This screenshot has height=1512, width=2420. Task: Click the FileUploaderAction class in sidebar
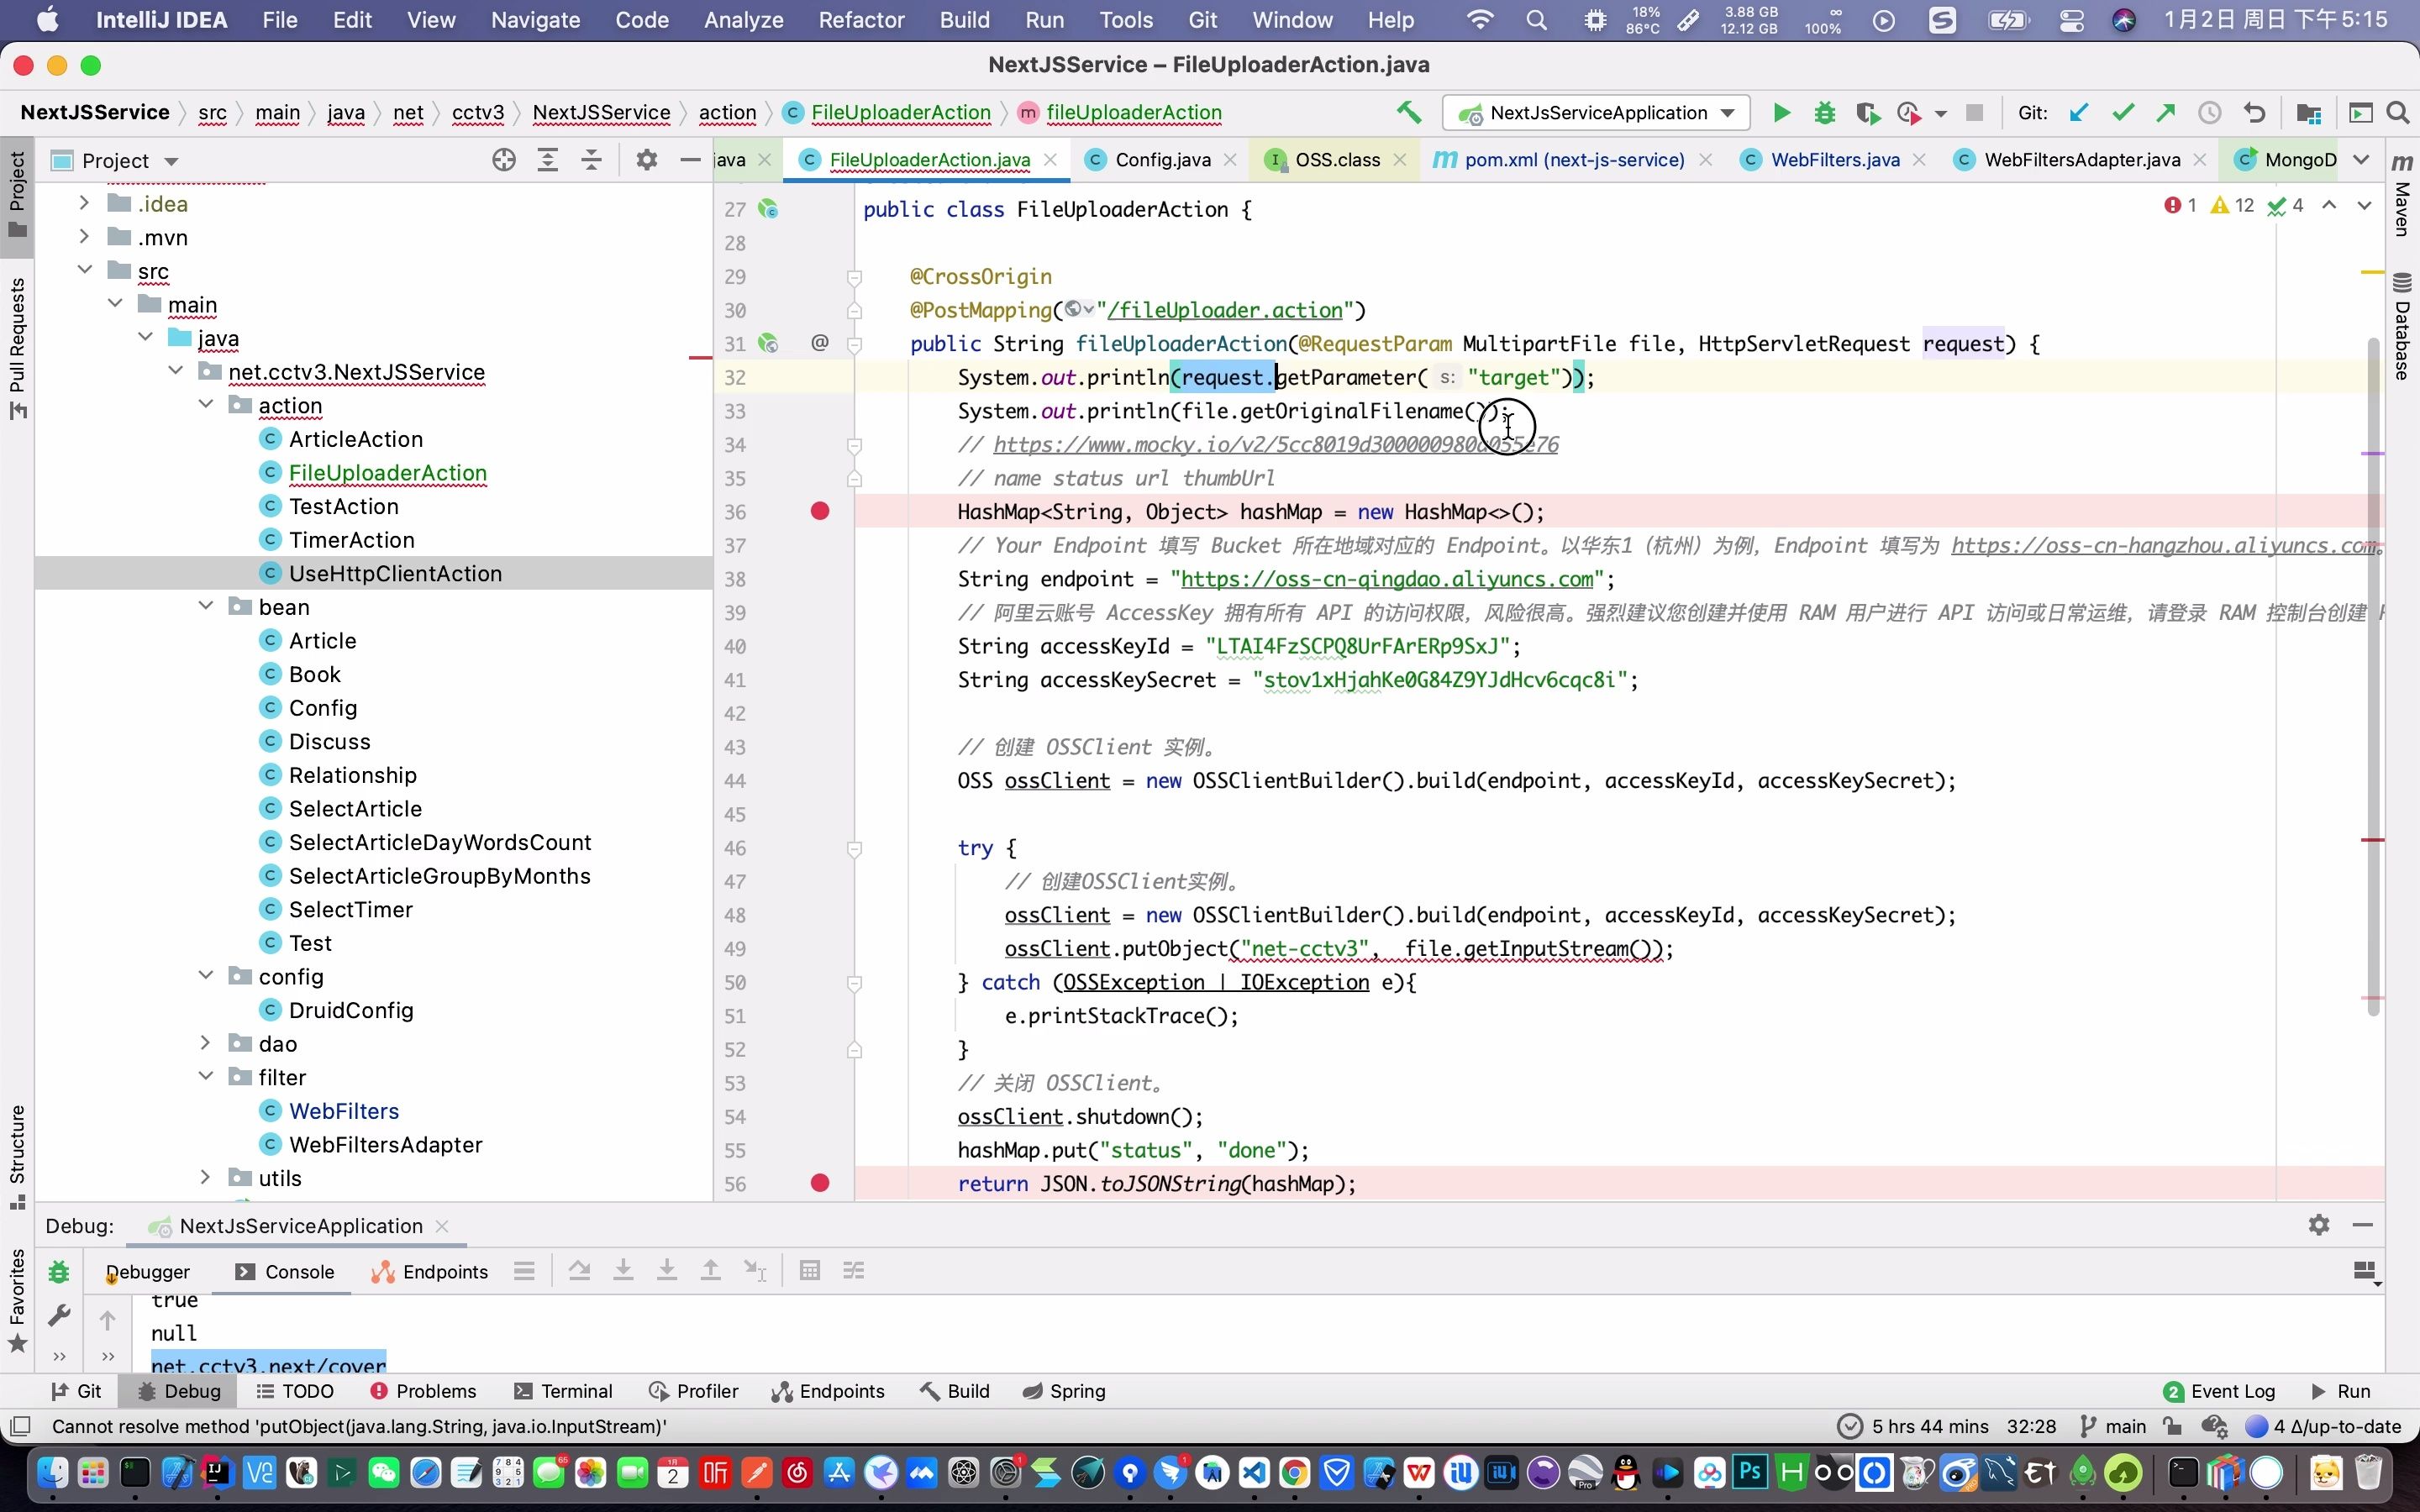(x=388, y=472)
